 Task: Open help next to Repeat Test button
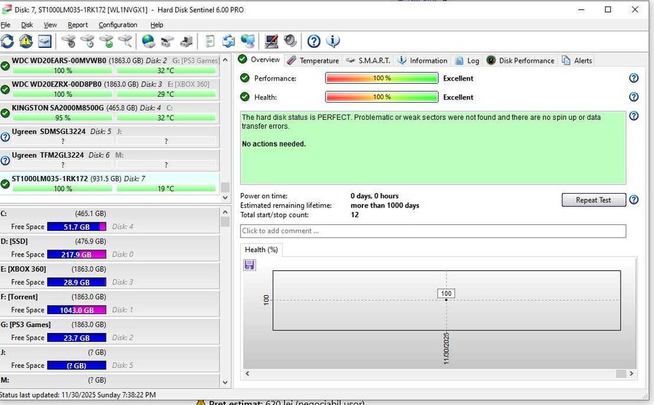(634, 200)
